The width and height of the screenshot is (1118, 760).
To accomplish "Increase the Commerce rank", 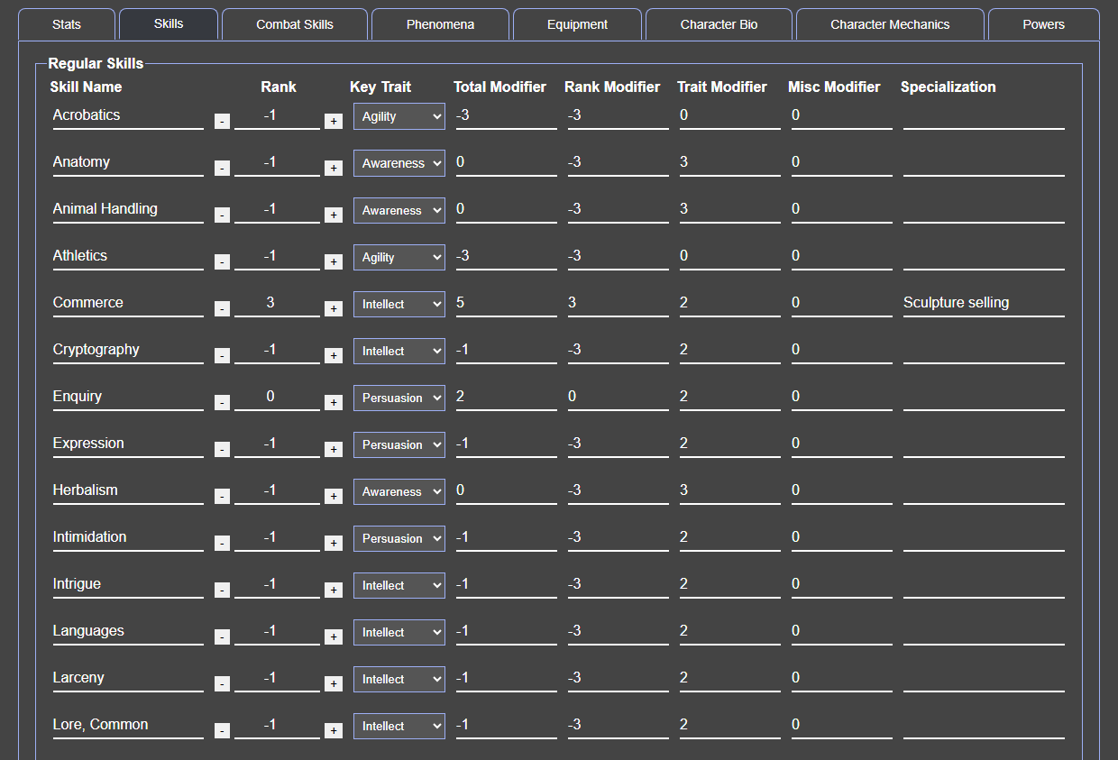I will [334, 308].
